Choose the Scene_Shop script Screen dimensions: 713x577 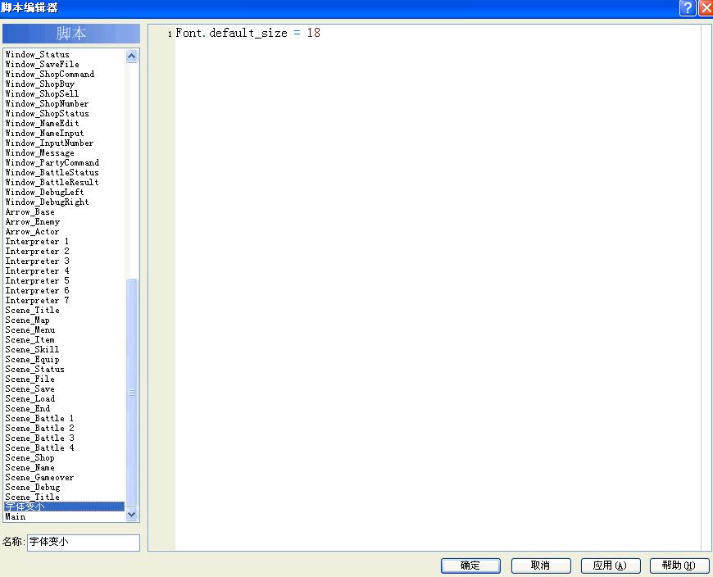64,458
